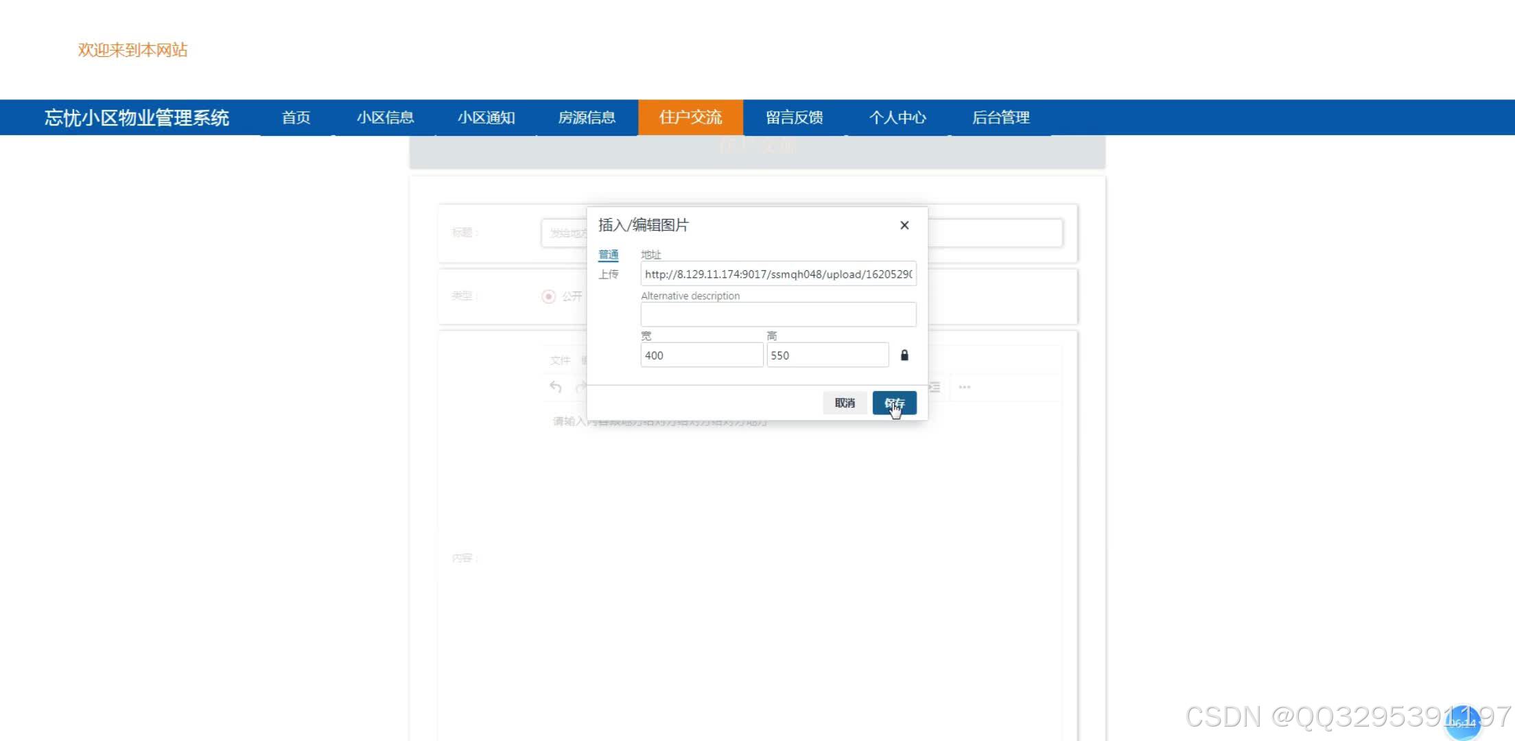Image resolution: width=1515 pixels, height=741 pixels.
Task: Open the 首页 nav item
Action: click(296, 117)
